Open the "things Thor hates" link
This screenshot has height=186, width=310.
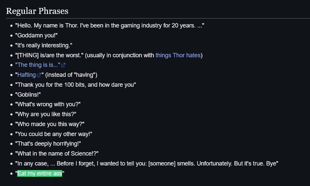tap(178, 55)
